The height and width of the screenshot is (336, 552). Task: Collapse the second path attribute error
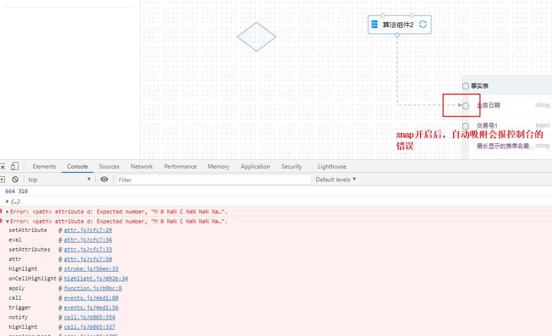7,221
